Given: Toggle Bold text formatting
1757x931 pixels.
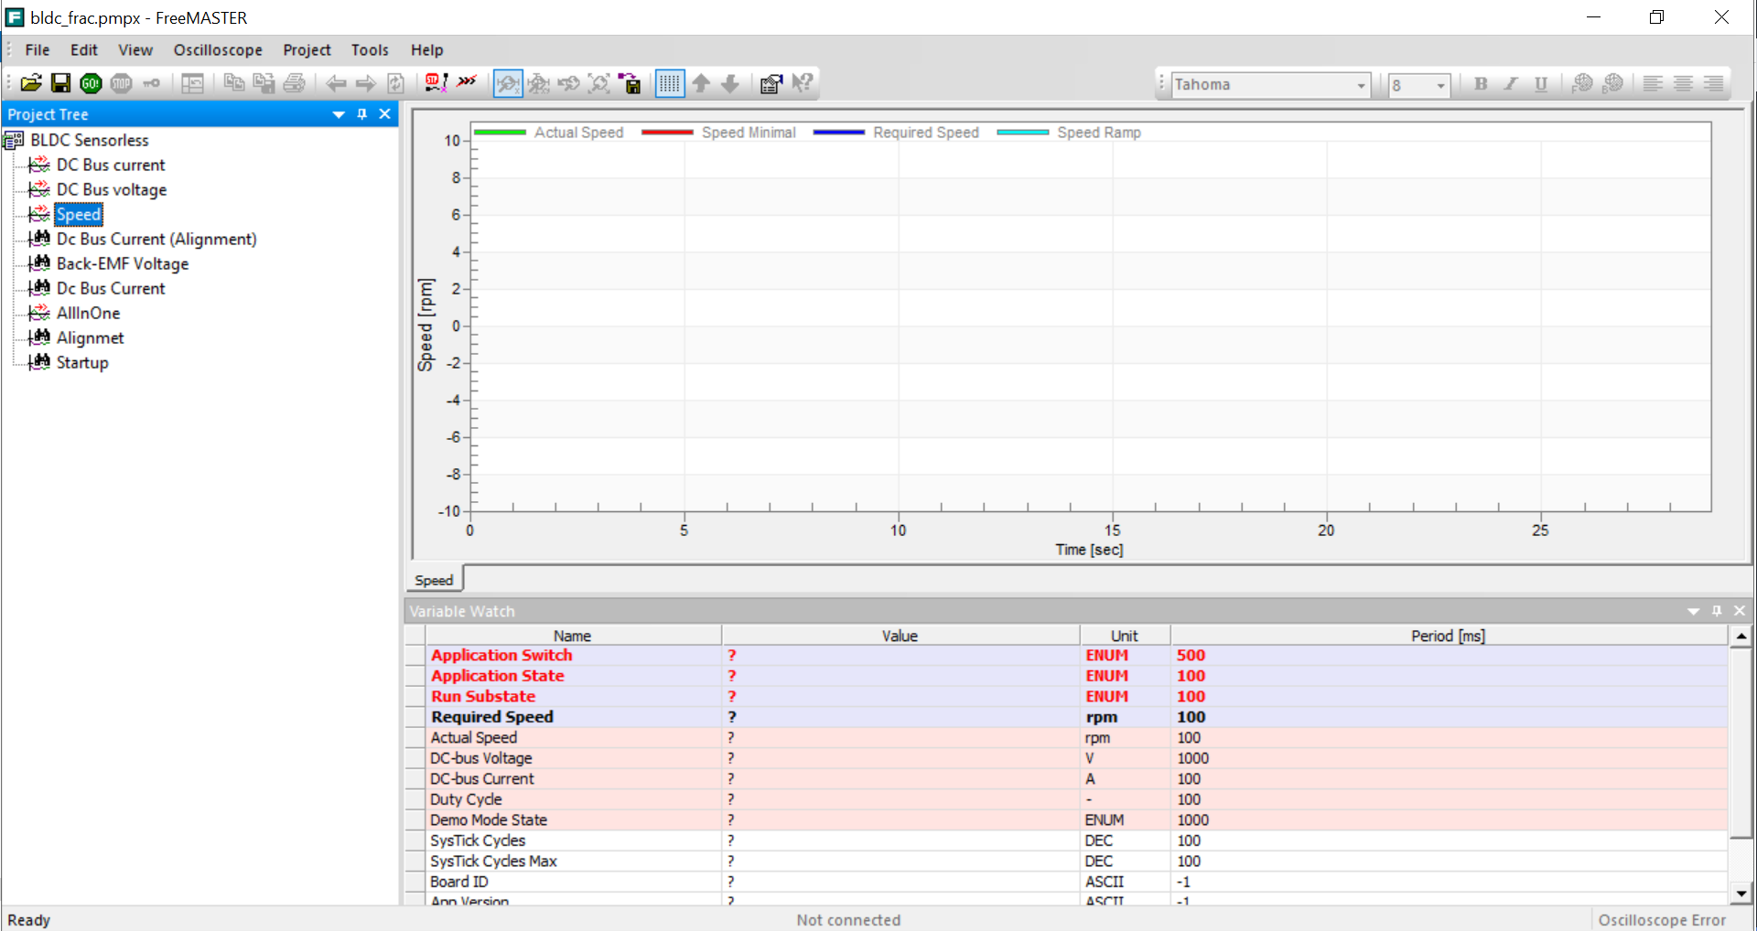Looking at the screenshot, I should [1481, 84].
